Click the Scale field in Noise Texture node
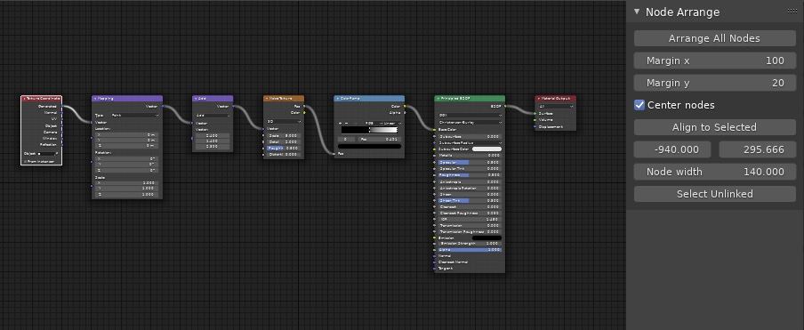 tap(284, 135)
